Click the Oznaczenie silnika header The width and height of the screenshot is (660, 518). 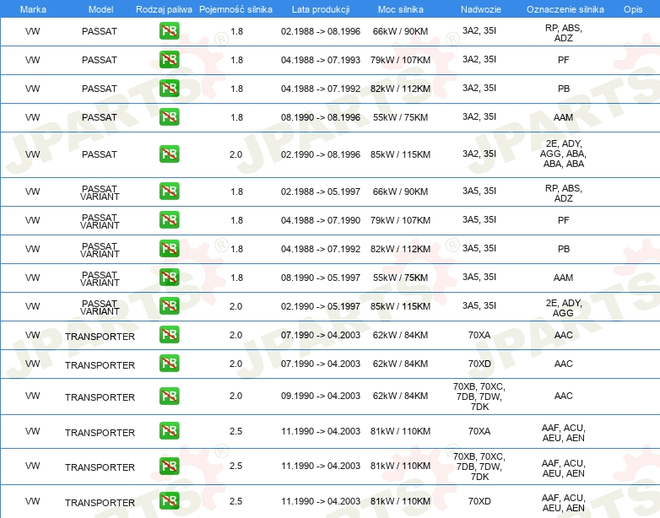click(565, 9)
